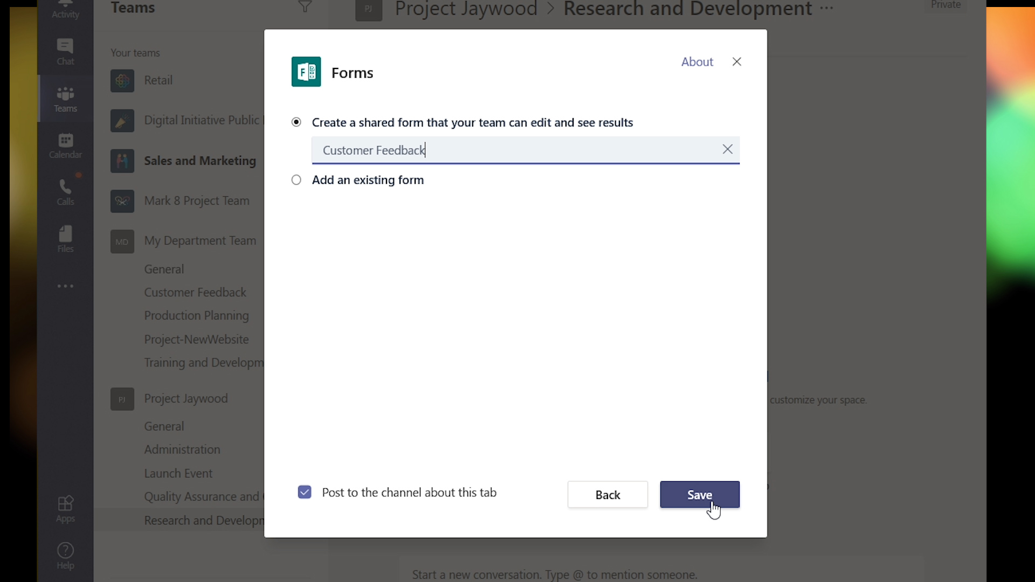This screenshot has height=582, width=1035.
Task: Select Create a shared form radio button
Action: tap(296, 122)
